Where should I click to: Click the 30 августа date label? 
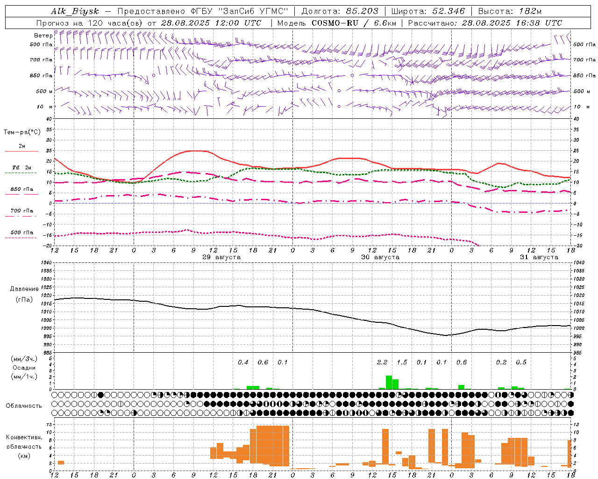(x=380, y=257)
